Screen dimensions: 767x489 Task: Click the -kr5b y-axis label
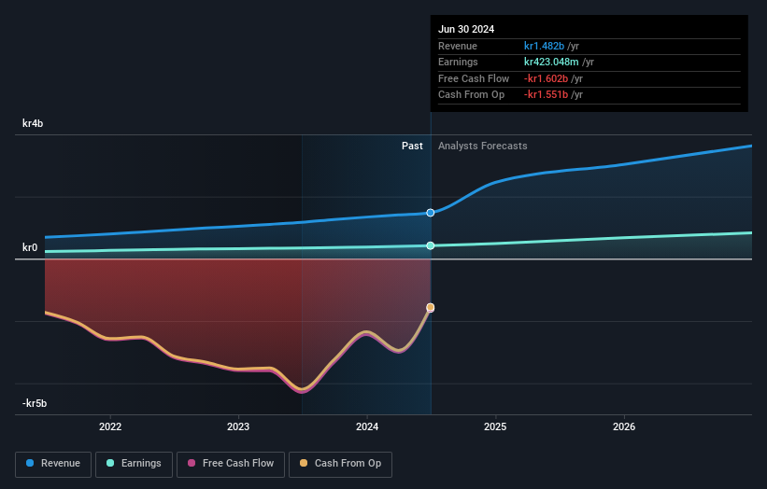(x=35, y=403)
